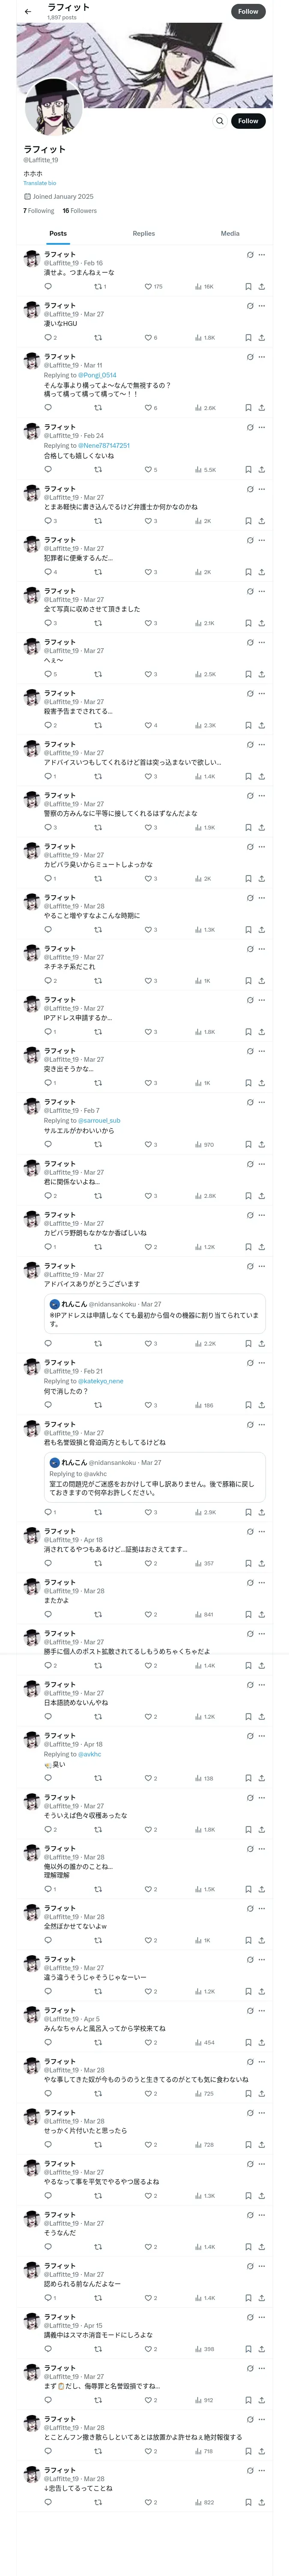This screenshot has width=289, height=2576.
Task: Open Grok icon on the '突き出すかな...' tweet
Action: point(250,1051)
